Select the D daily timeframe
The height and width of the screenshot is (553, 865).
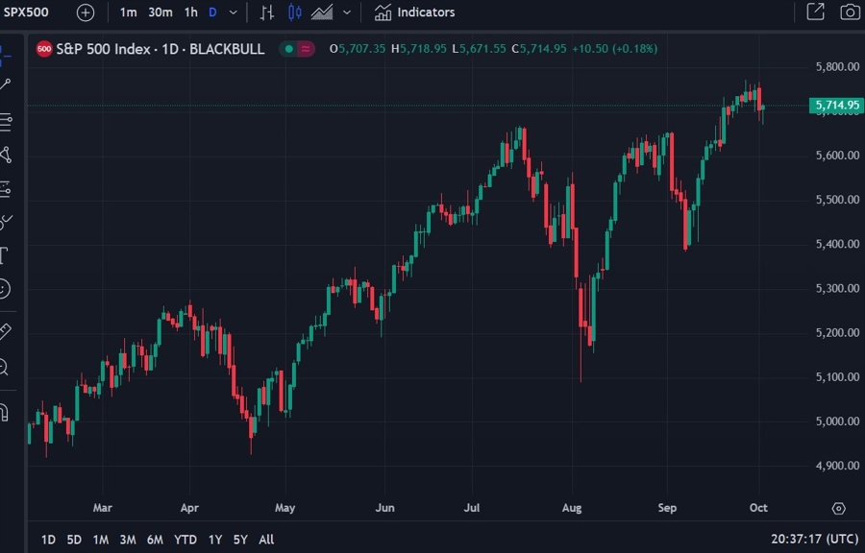point(212,12)
